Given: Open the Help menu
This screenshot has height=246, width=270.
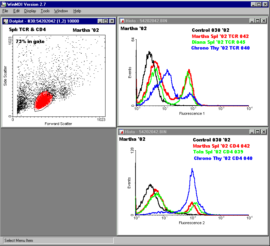Looking at the screenshot, I should [x=77, y=11].
